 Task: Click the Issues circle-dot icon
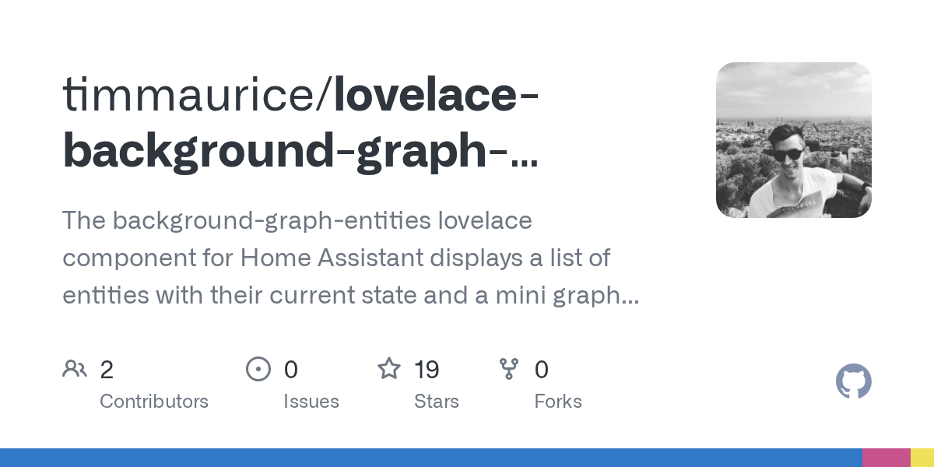click(258, 369)
